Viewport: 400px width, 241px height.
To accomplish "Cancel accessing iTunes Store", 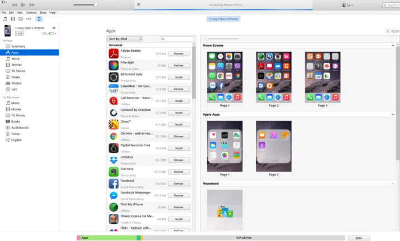I will 139,4.
